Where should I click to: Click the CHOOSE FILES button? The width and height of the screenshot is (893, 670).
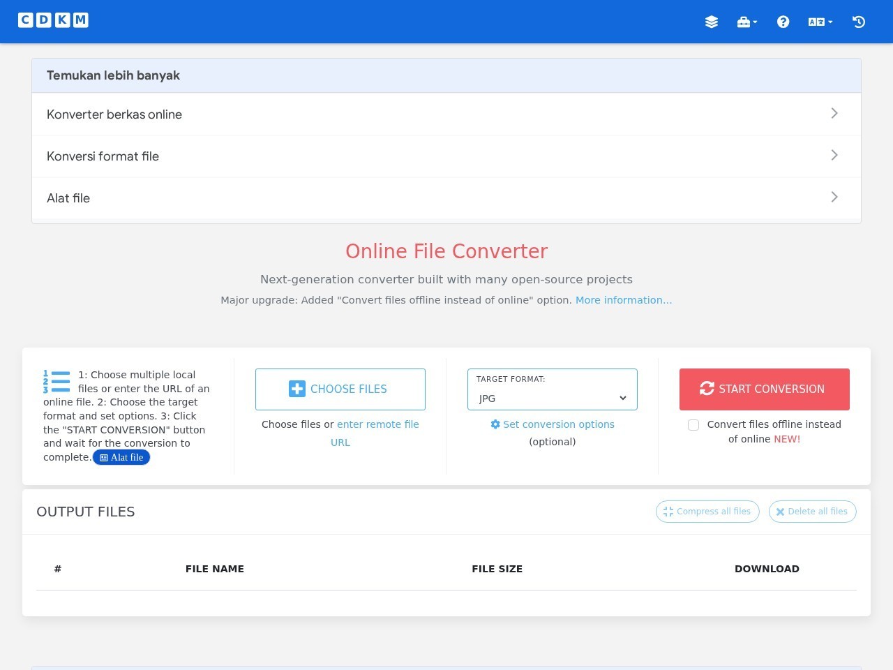[340, 389]
